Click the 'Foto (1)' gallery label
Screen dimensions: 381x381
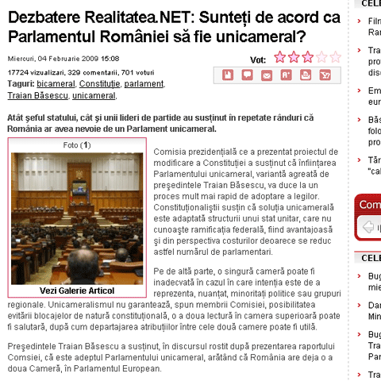[x=77, y=145]
